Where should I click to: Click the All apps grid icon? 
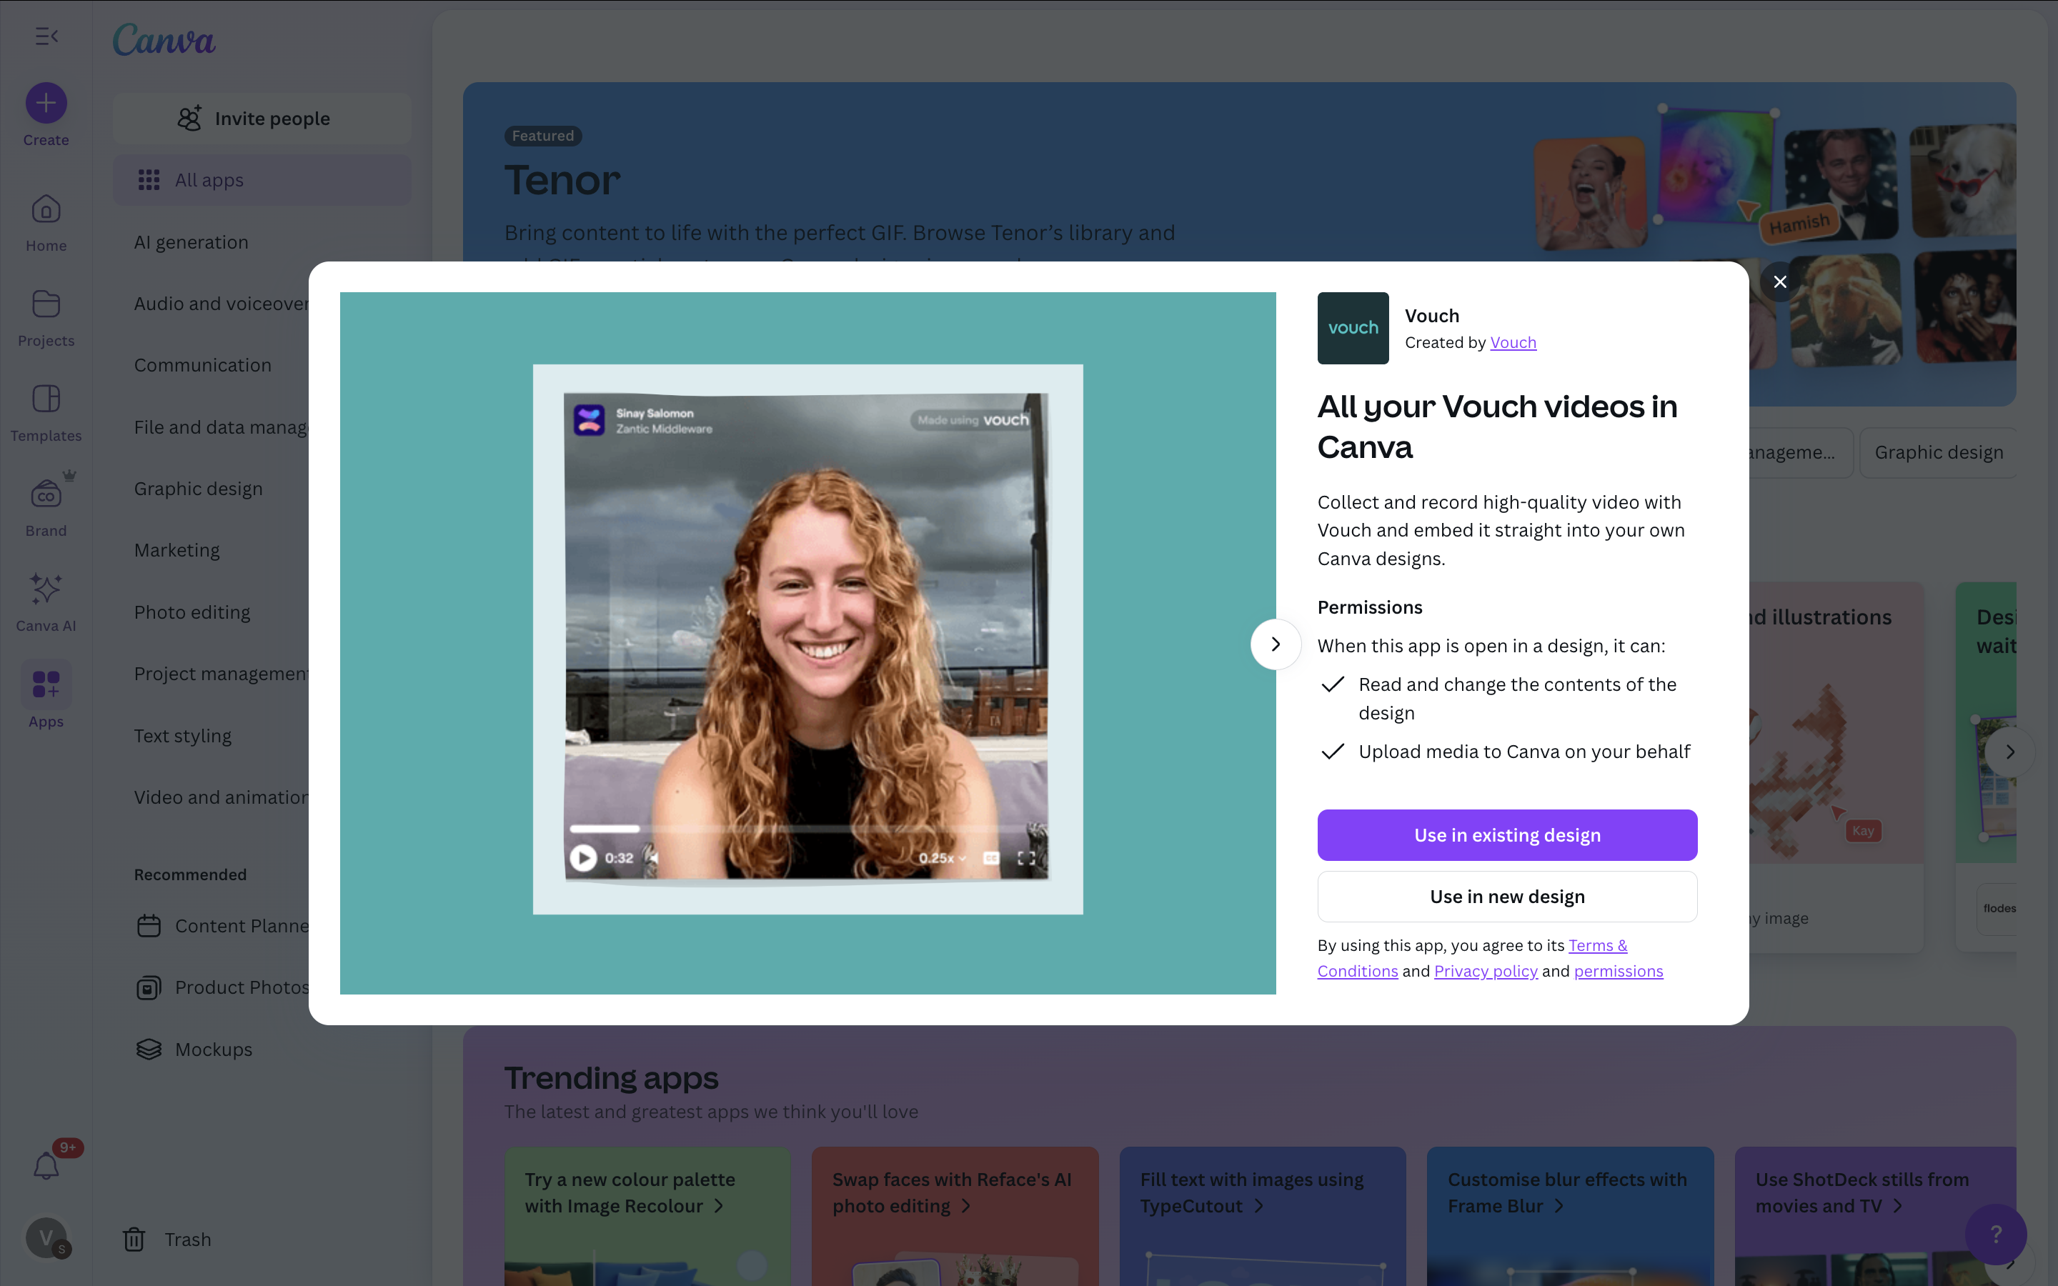[x=149, y=180]
